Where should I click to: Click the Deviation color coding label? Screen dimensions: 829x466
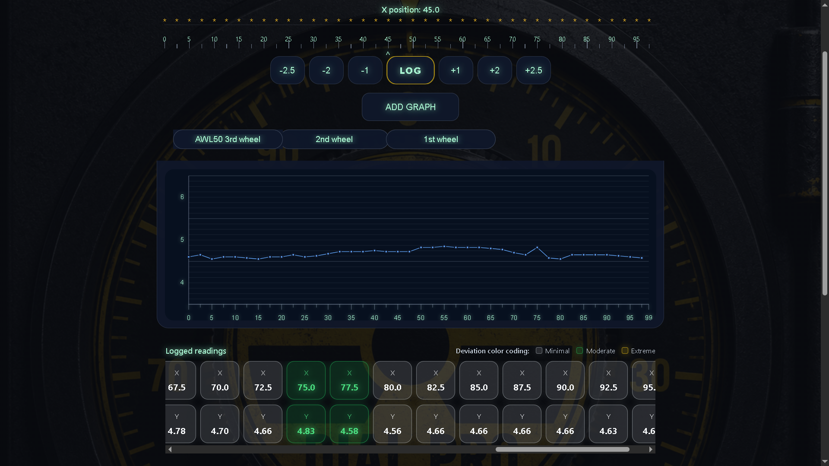point(493,351)
